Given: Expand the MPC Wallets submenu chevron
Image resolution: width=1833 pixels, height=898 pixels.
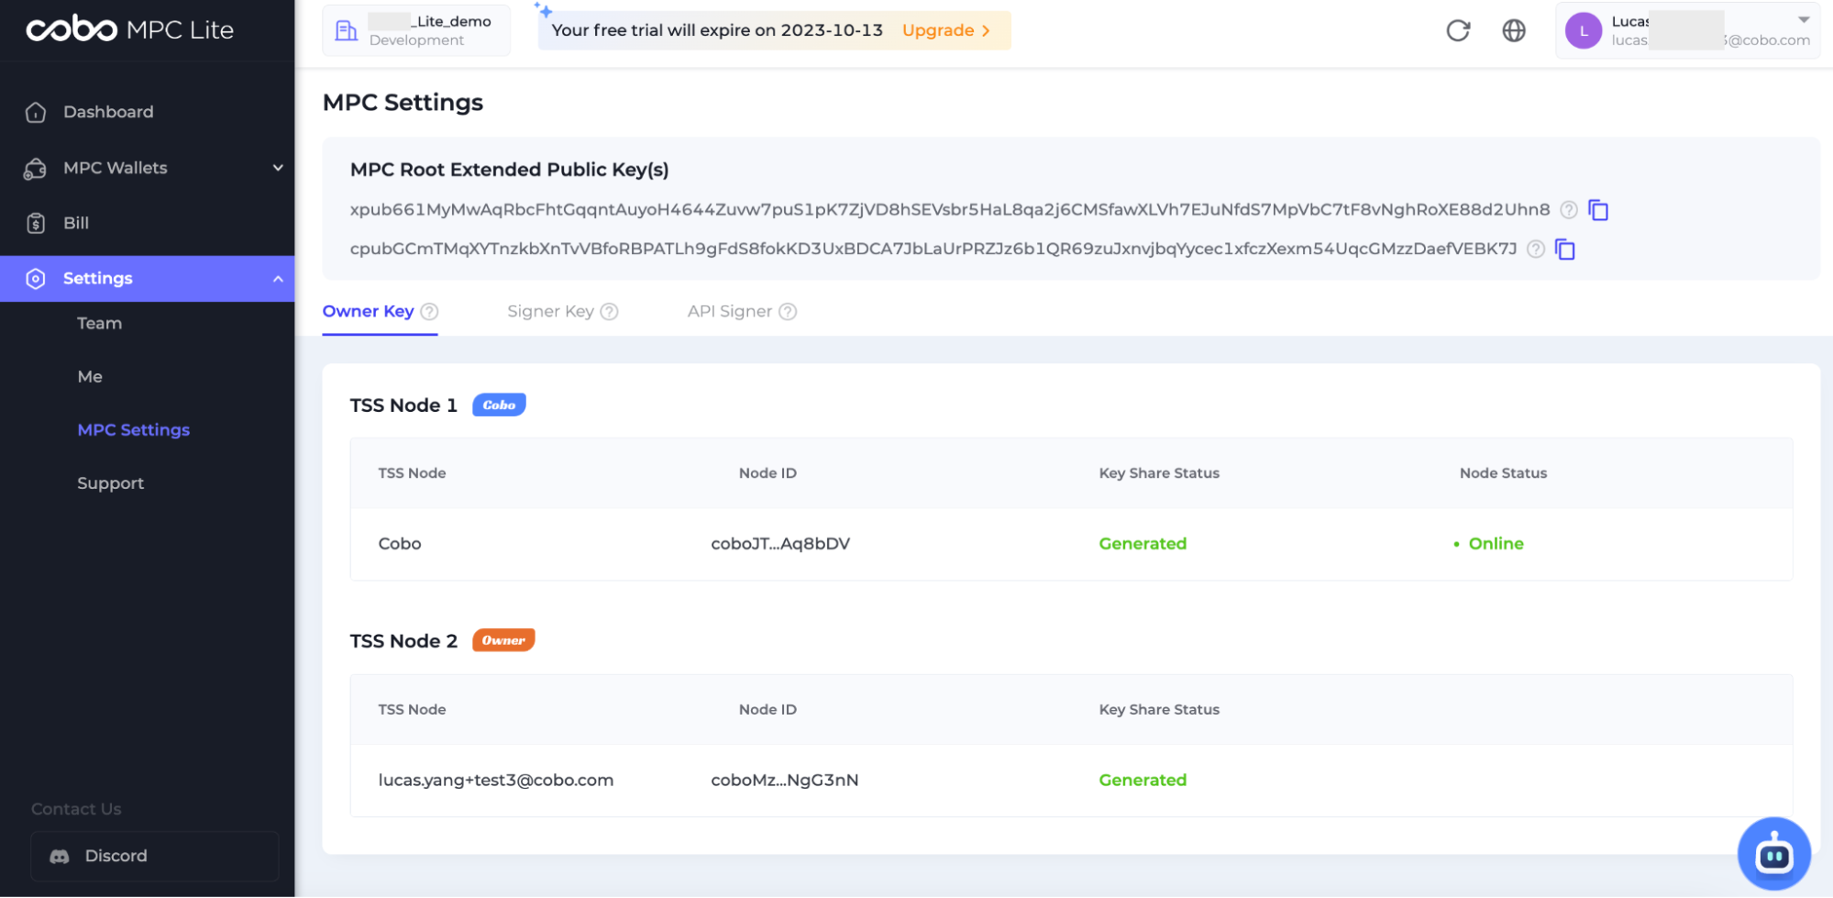Looking at the screenshot, I should coord(278,168).
